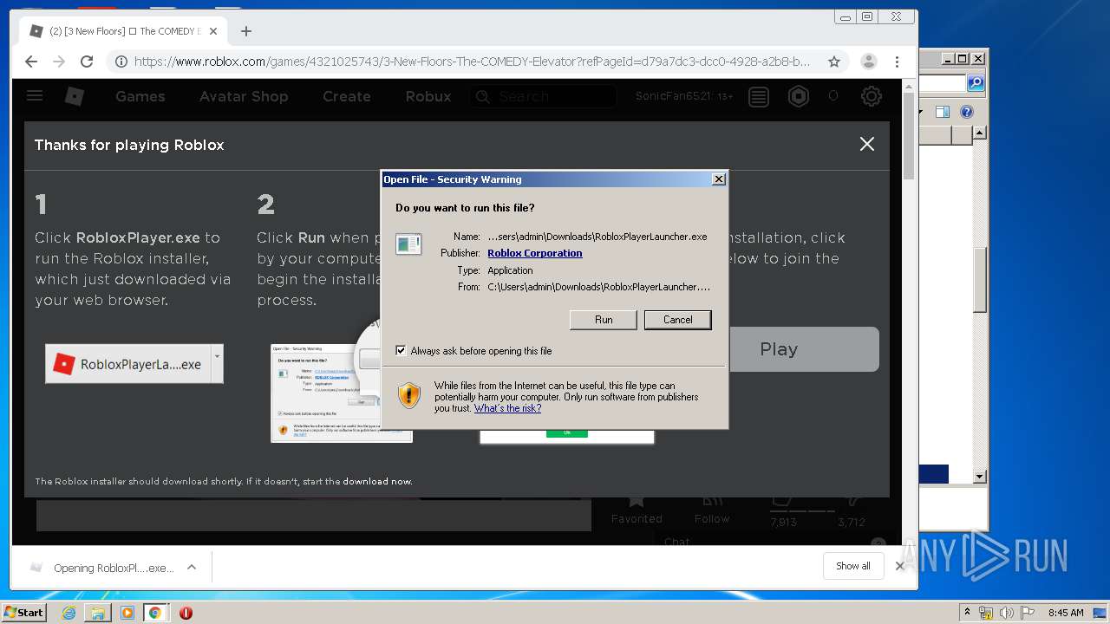Click the 8:45 AM clock

pyautogui.click(x=1066, y=613)
